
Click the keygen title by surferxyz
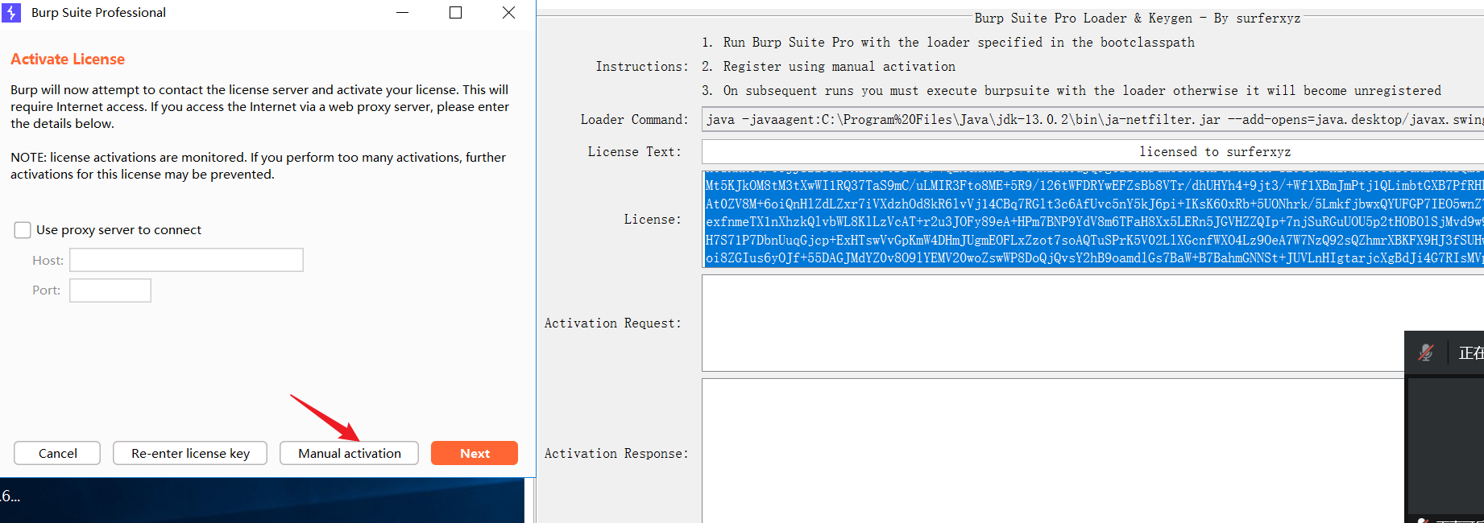pyautogui.click(x=1137, y=19)
